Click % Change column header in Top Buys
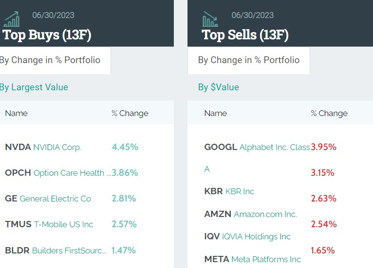The width and height of the screenshot is (373, 268). (x=130, y=113)
